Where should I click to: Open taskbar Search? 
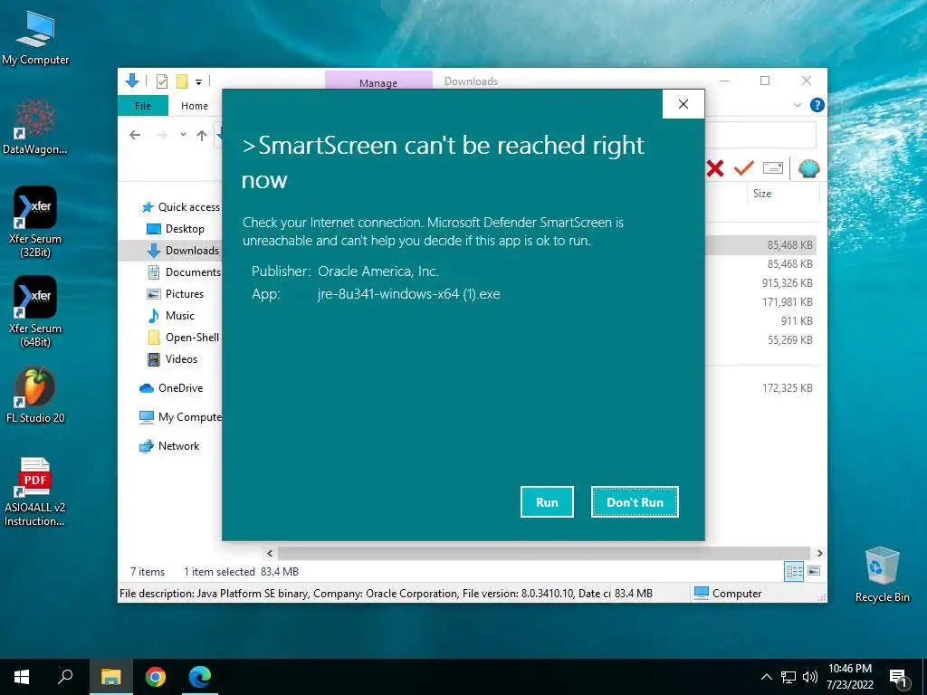pyautogui.click(x=65, y=677)
